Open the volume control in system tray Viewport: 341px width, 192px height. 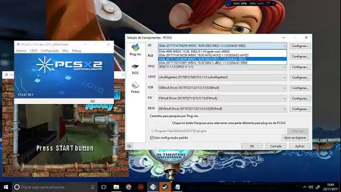311,187
